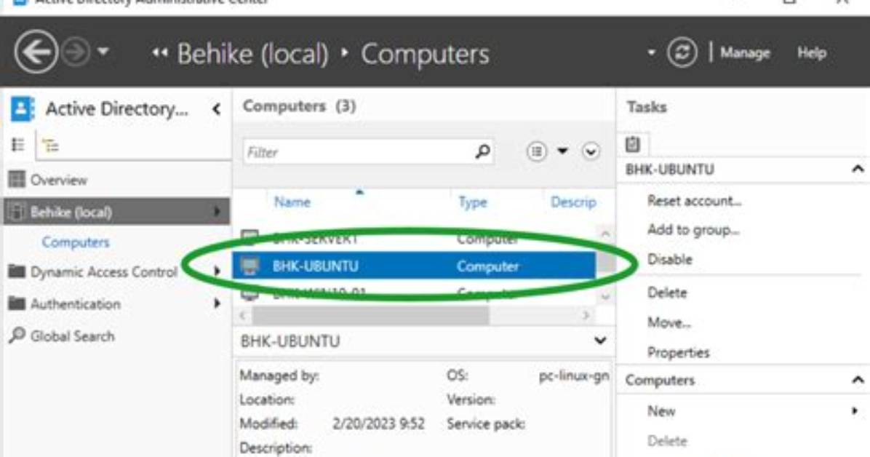870x457 pixels.
Task: Collapse the Computers tasks section
Action: pyautogui.click(x=858, y=380)
